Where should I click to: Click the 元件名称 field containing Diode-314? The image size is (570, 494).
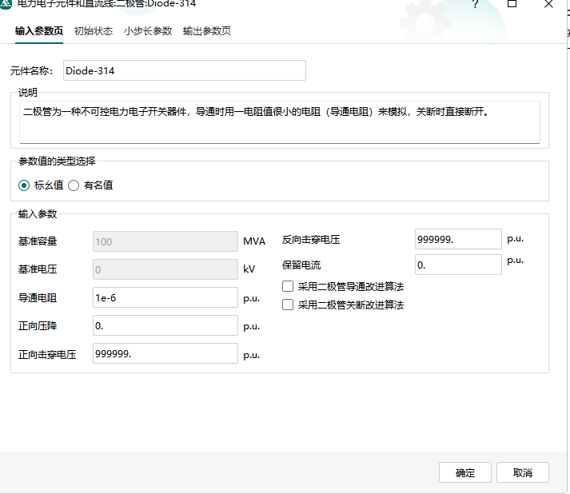(184, 70)
